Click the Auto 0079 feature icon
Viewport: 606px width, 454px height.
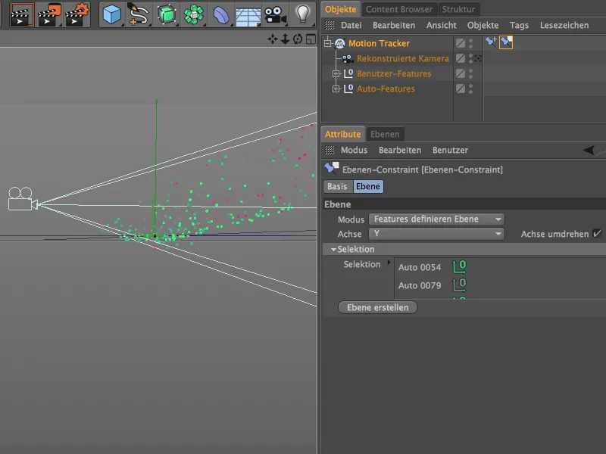(x=460, y=285)
